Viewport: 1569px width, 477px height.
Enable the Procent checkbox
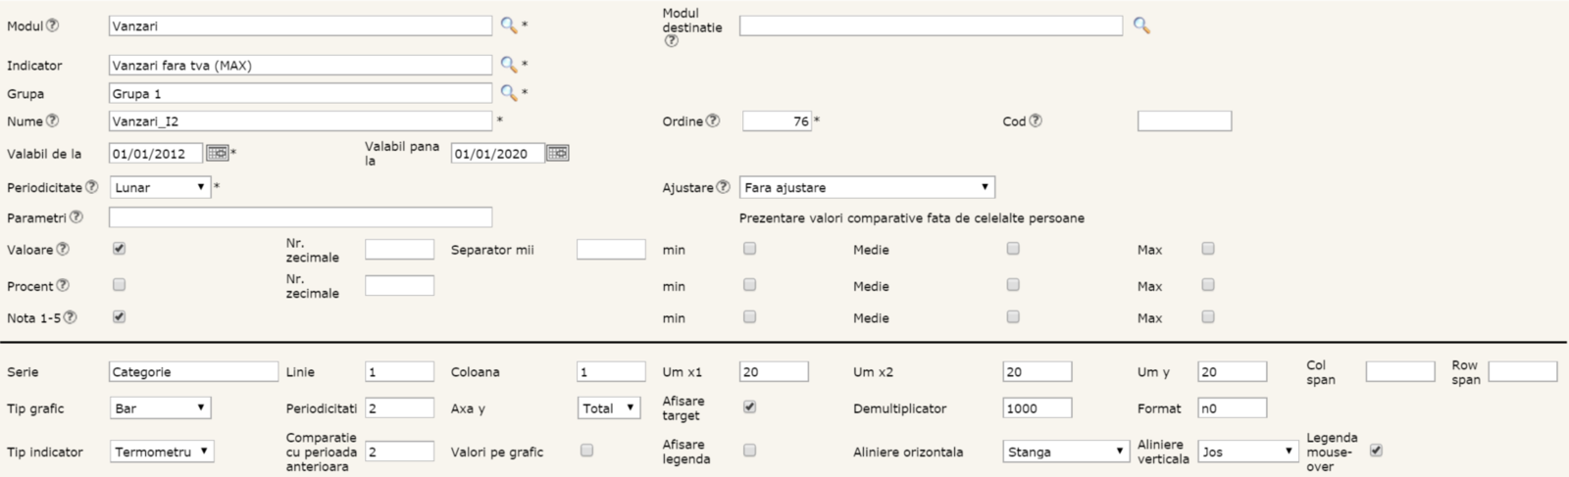[119, 285]
